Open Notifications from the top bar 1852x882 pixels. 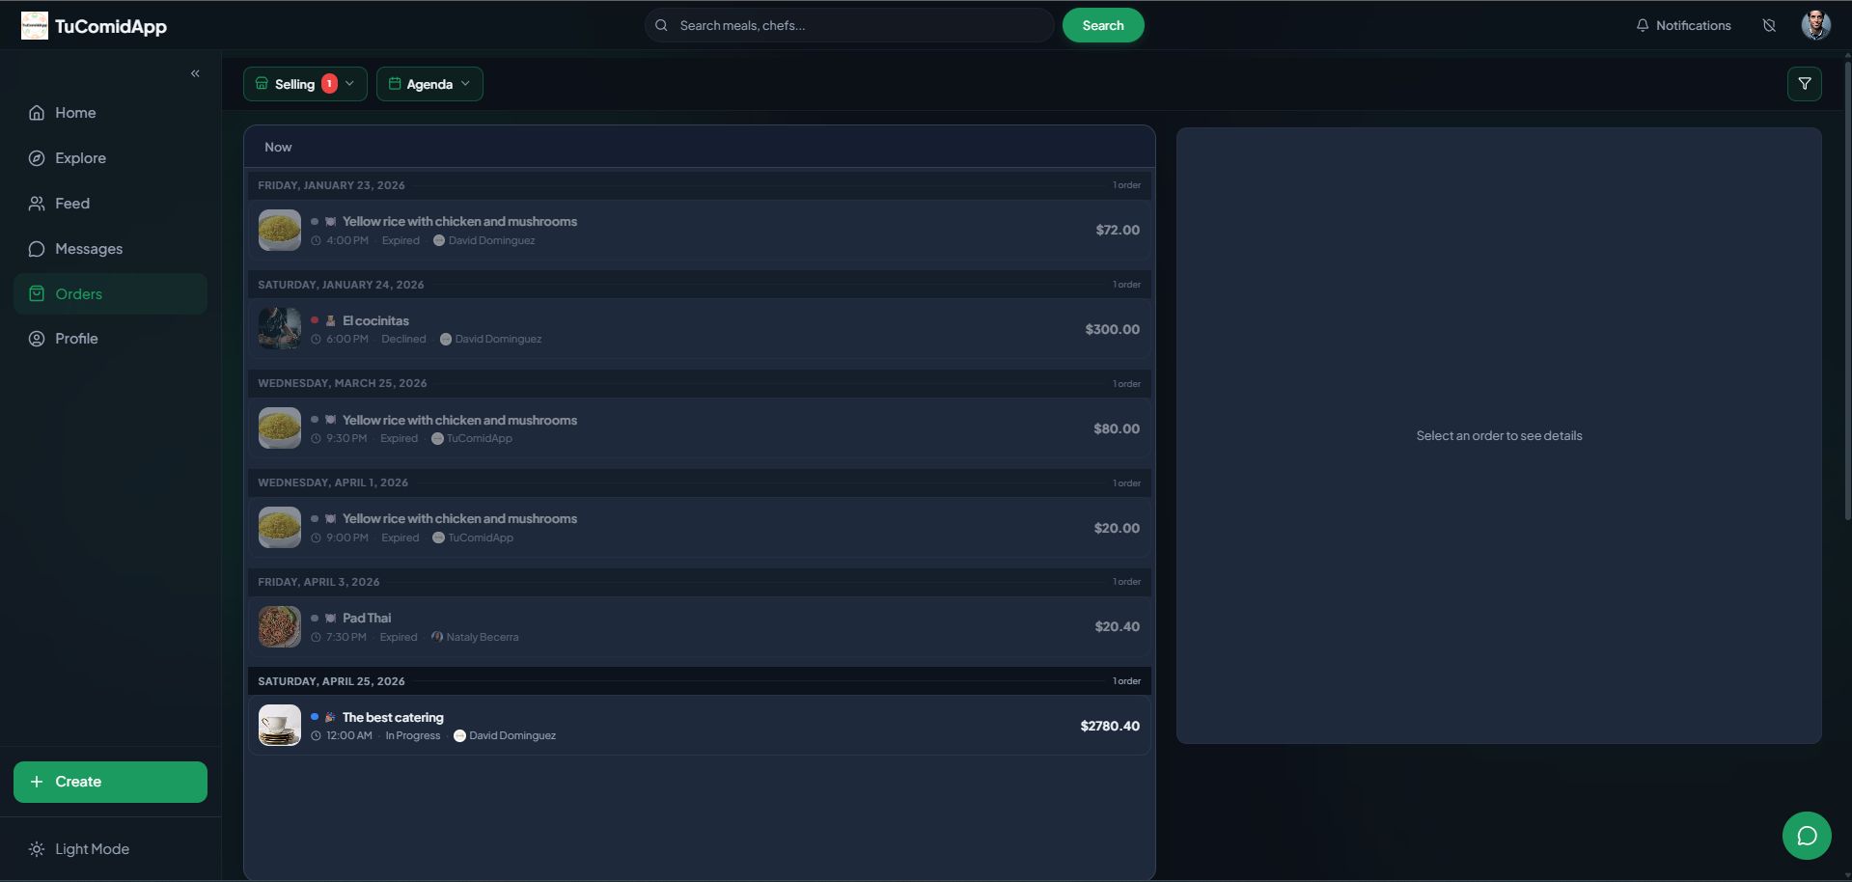tap(1682, 25)
